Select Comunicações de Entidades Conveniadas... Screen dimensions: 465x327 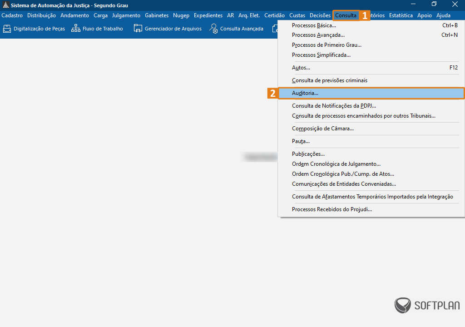pos(371,184)
